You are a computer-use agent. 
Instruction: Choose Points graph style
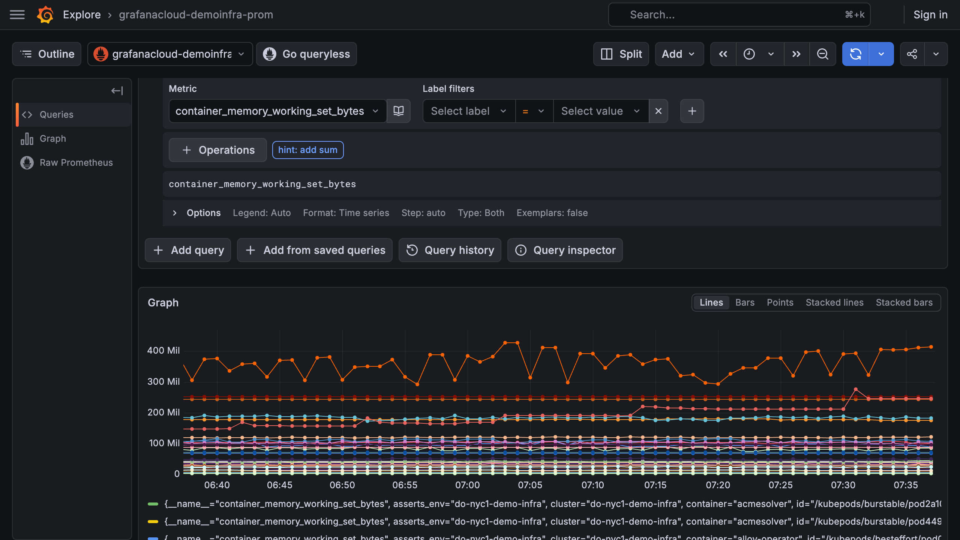point(780,303)
